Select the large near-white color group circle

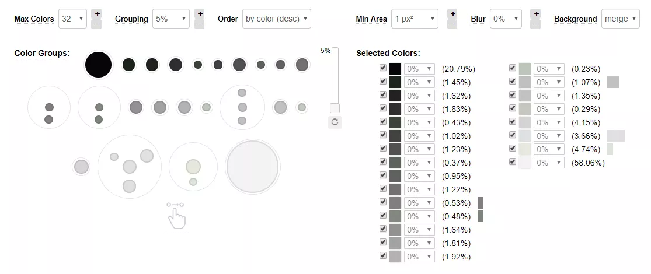tap(252, 167)
